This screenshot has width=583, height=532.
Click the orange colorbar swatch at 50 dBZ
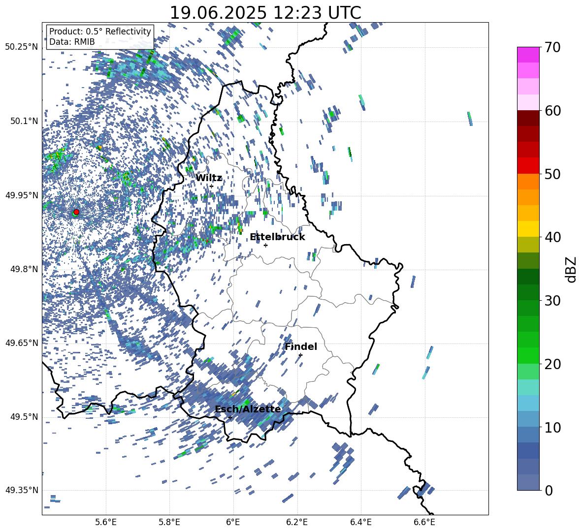click(x=528, y=182)
